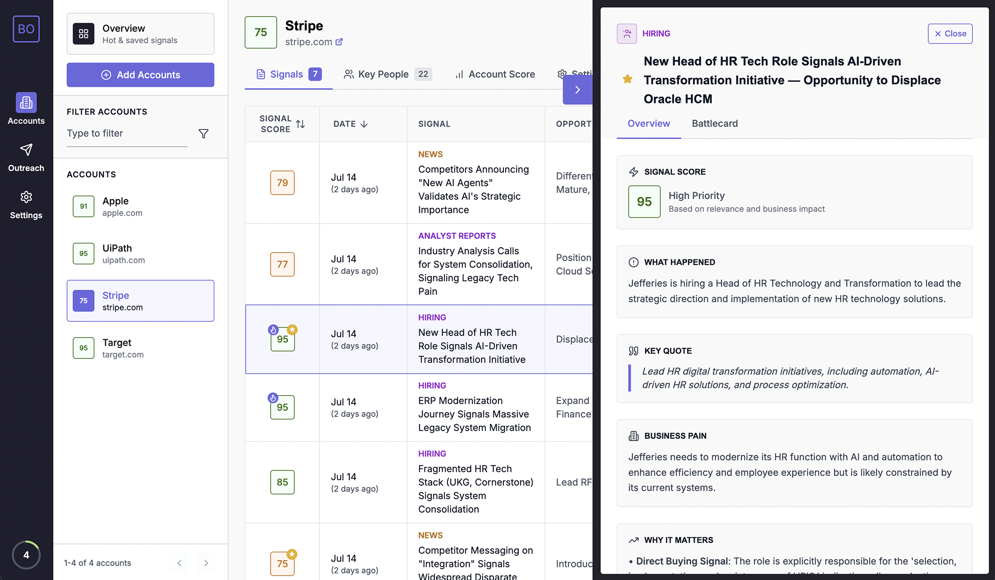Collapse the detail panel with the chevron button
This screenshot has width=995, height=580.
(578, 90)
